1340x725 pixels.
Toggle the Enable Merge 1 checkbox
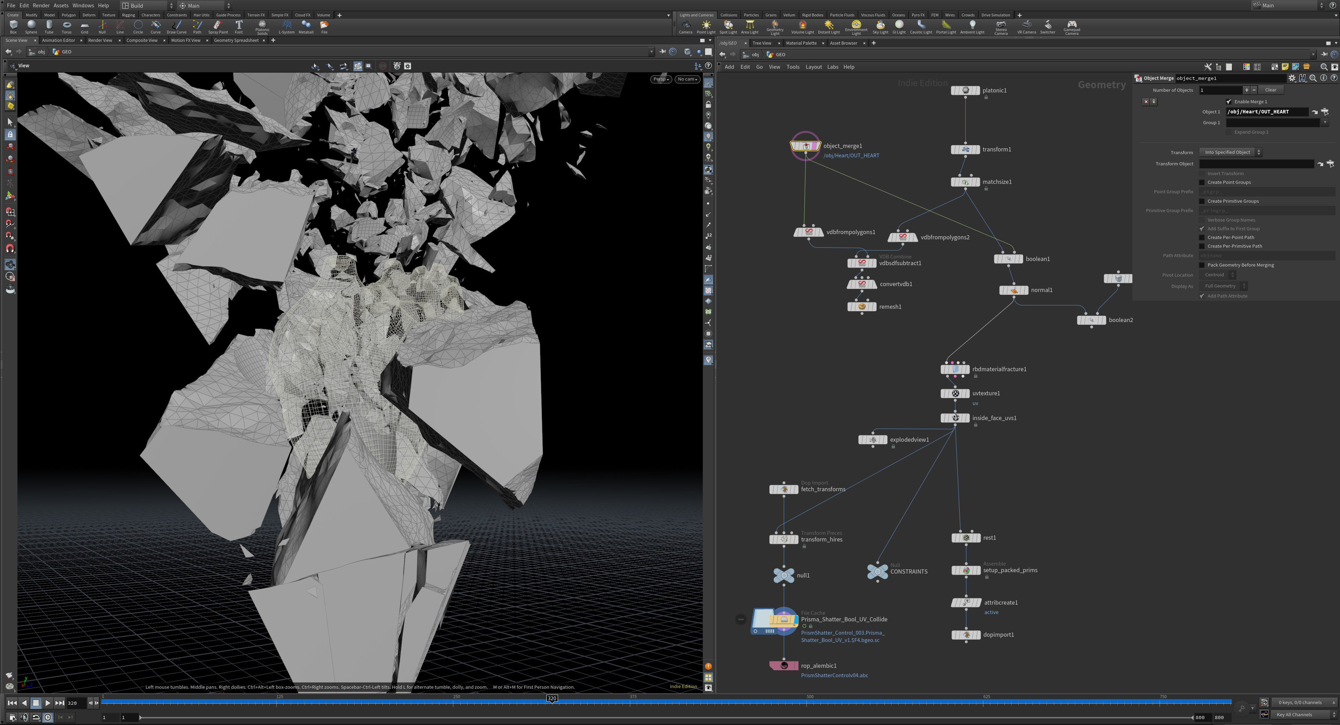(x=1229, y=102)
